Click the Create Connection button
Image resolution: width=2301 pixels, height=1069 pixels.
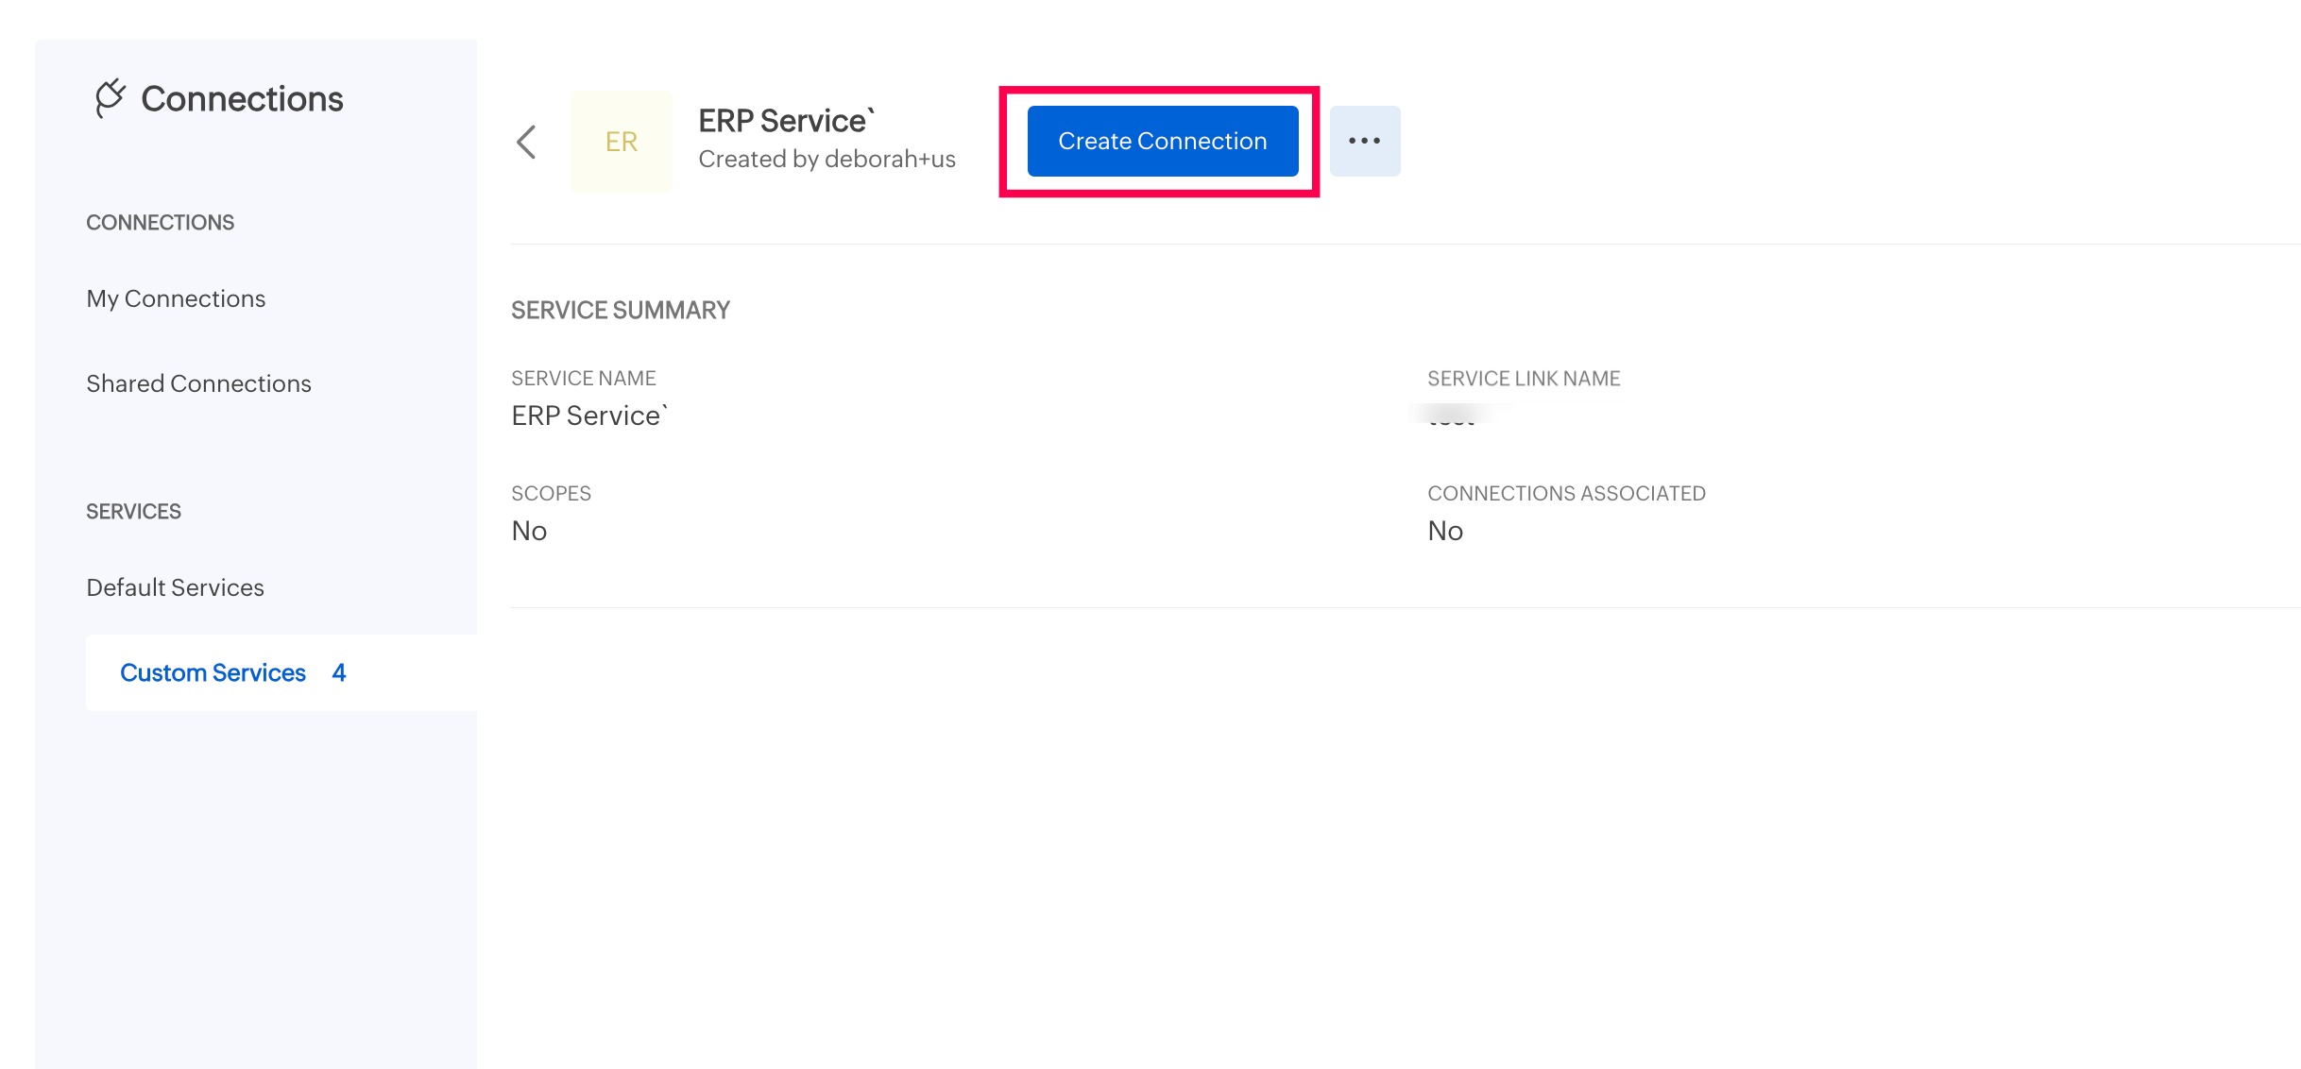pyautogui.click(x=1162, y=141)
